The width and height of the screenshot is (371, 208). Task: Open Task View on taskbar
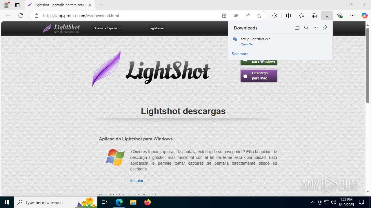pos(104,202)
